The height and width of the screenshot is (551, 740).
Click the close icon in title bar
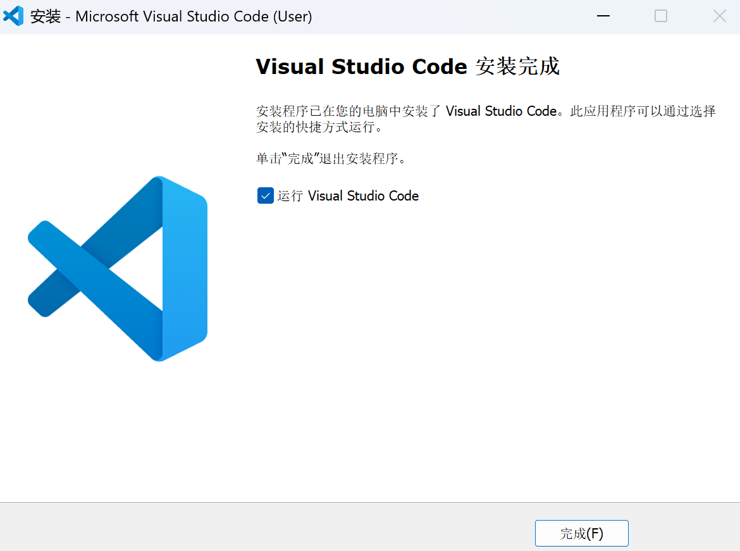click(719, 16)
